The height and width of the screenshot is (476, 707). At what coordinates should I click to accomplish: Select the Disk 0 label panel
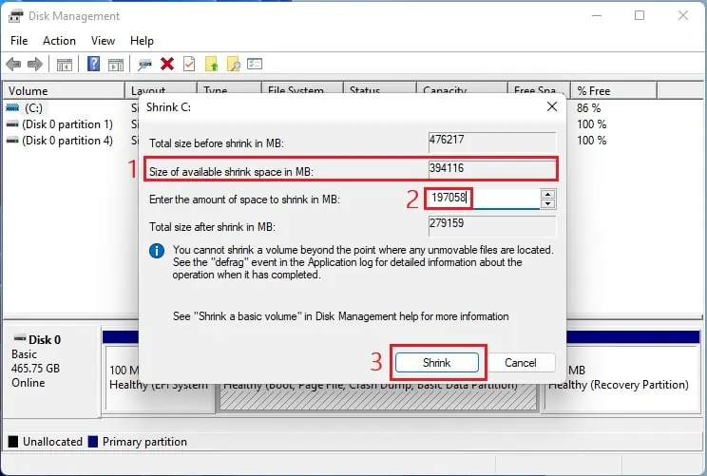51,371
